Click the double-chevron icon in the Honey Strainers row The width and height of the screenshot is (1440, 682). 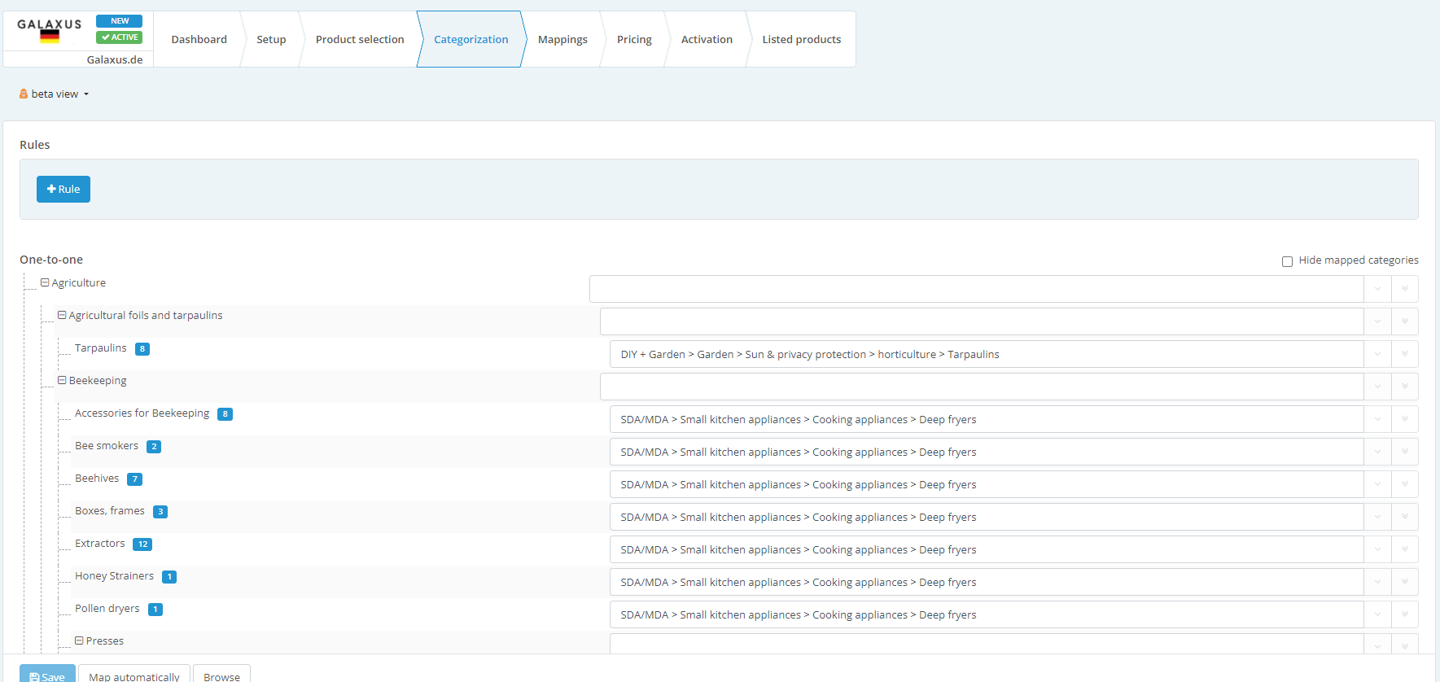pos(1404,582)
